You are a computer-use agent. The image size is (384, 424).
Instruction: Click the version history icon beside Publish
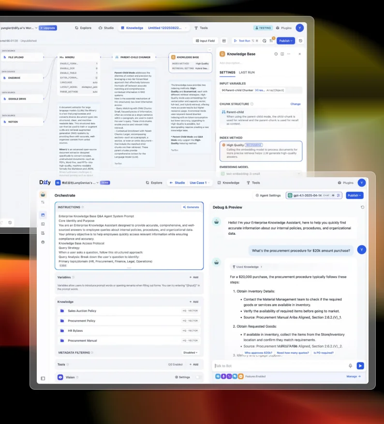(300, 41)
